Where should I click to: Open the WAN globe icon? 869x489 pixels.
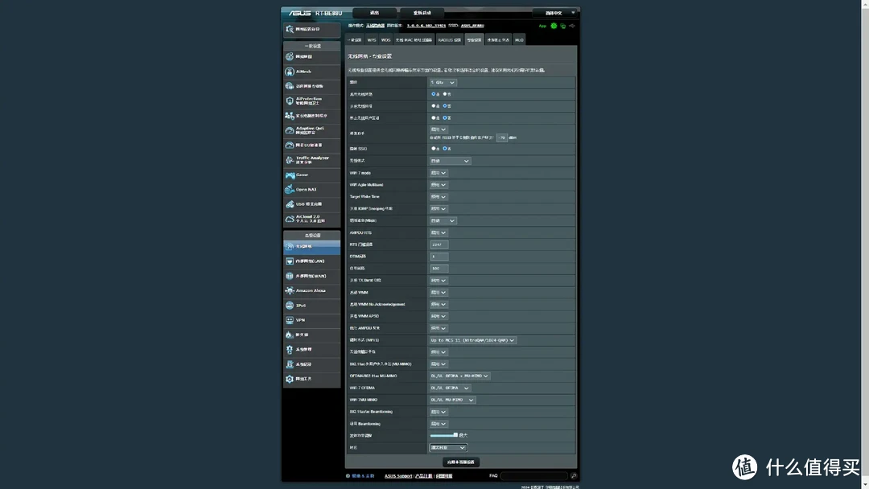pyautogui.click(x=290, y=276)
